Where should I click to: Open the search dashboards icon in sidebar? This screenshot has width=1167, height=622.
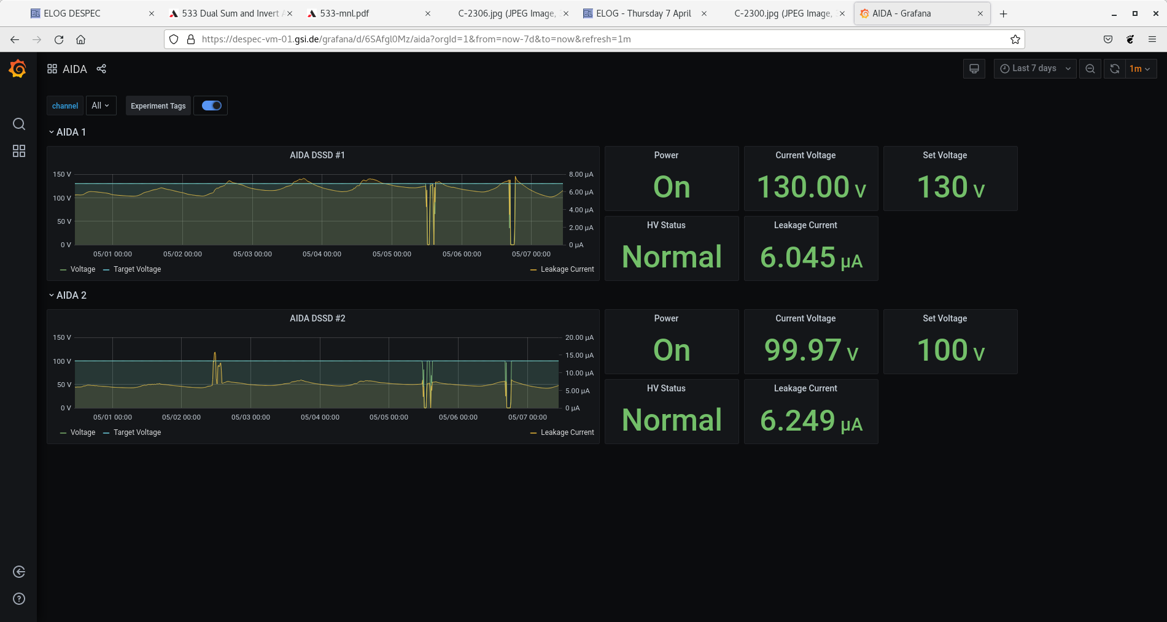tap(19, 124)
